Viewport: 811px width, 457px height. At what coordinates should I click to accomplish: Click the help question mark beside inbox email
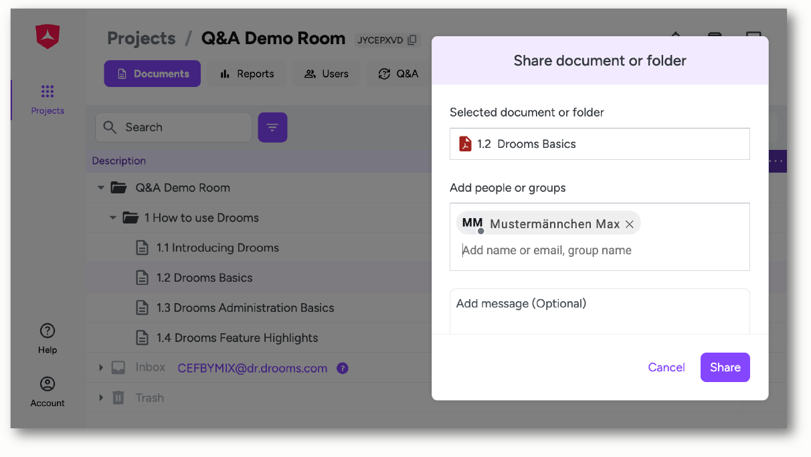343,368
